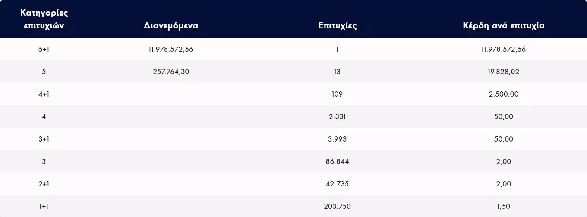Click the 19.828,02 winnings value
Viewport: 587px width, 217px height.
pyautogui.click(x=503, y=72)
